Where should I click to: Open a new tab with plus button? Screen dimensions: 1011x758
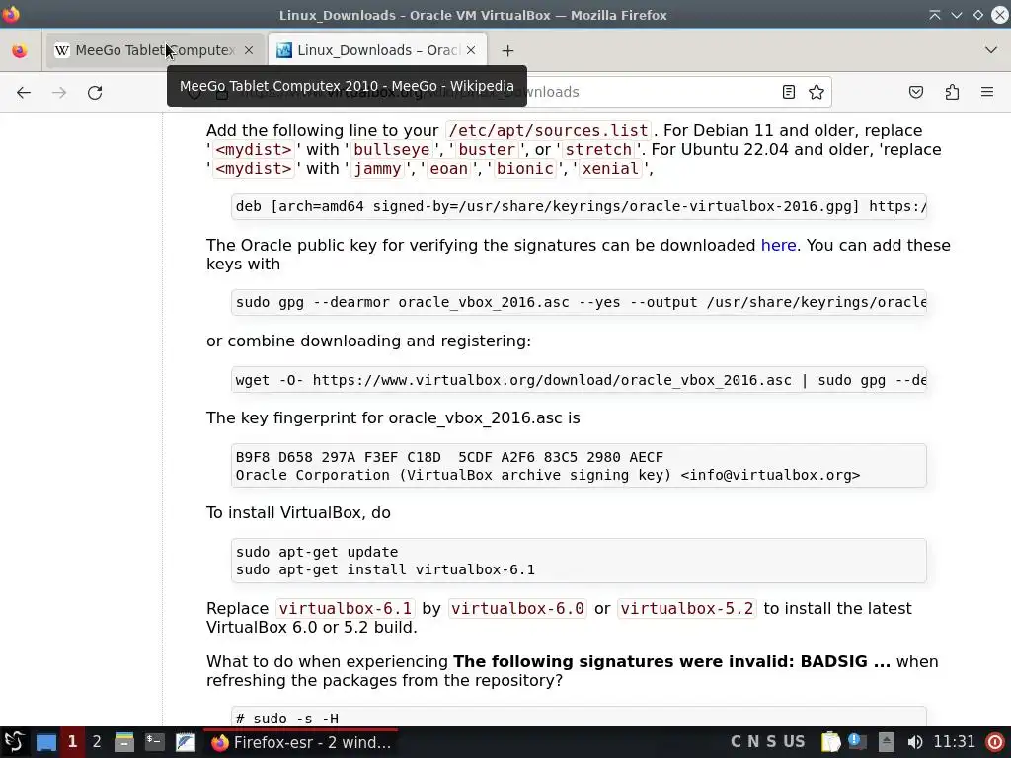point(508,50)
